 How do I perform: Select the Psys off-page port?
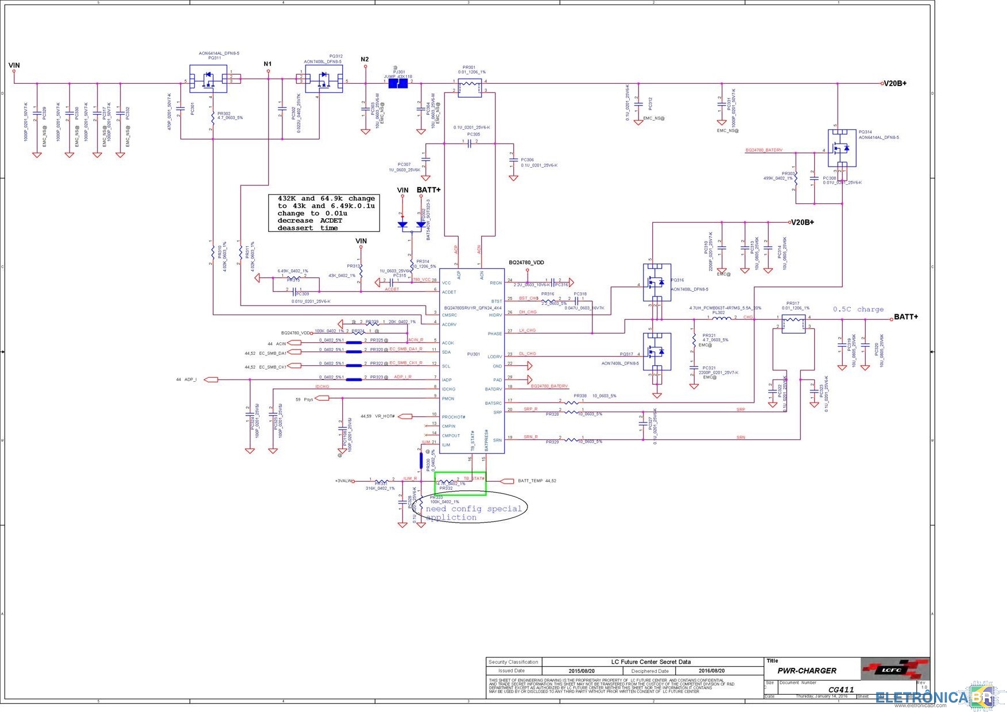322,398
